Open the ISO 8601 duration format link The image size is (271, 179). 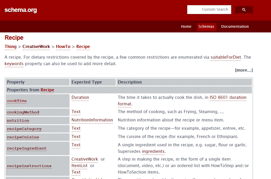(x=228, y=97)
